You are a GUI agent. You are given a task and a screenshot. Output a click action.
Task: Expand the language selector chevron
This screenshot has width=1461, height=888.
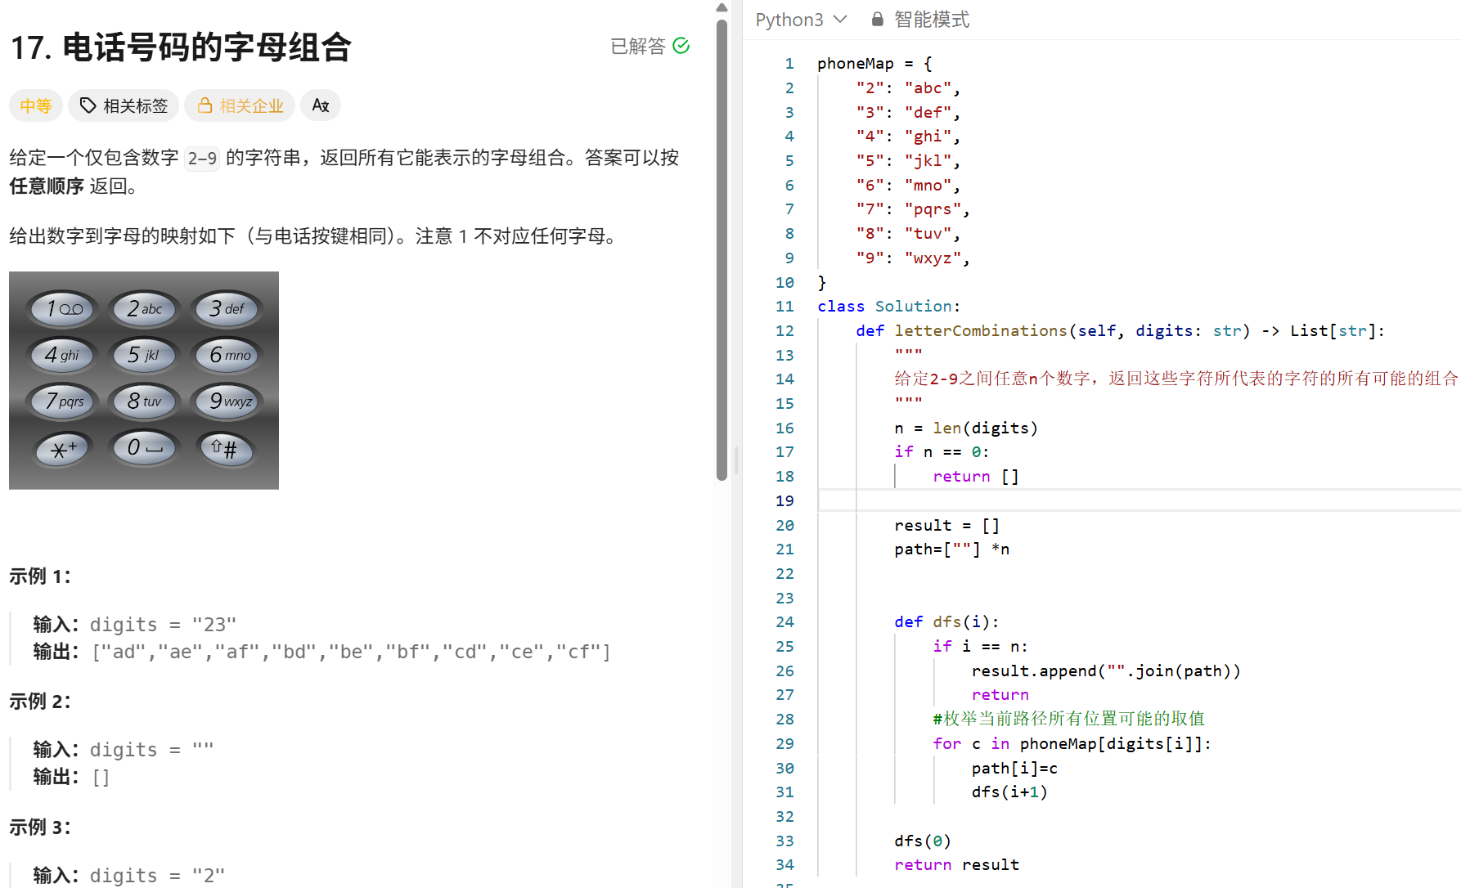coord(841,20)
